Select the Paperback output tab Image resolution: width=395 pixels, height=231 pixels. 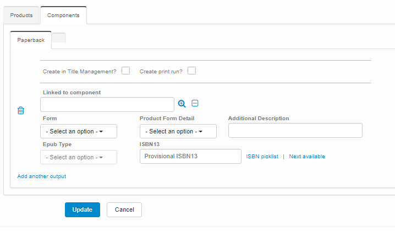coord(31,40)
